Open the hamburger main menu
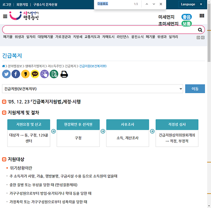This screenshot has width=211, height=208. (5, 17)
